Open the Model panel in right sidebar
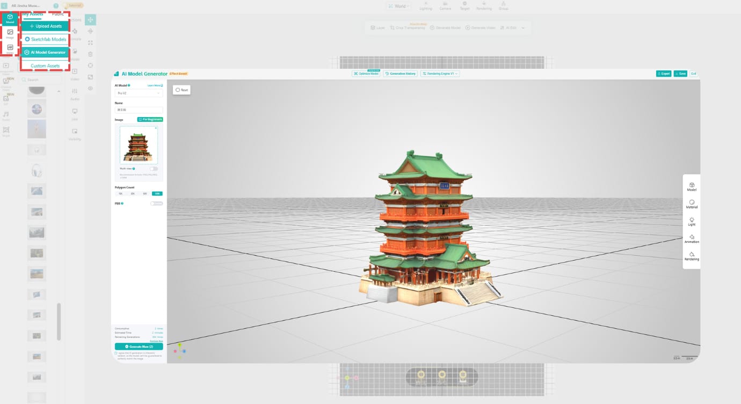The height and width of the screenshot is (404, 741). (692, 186)
